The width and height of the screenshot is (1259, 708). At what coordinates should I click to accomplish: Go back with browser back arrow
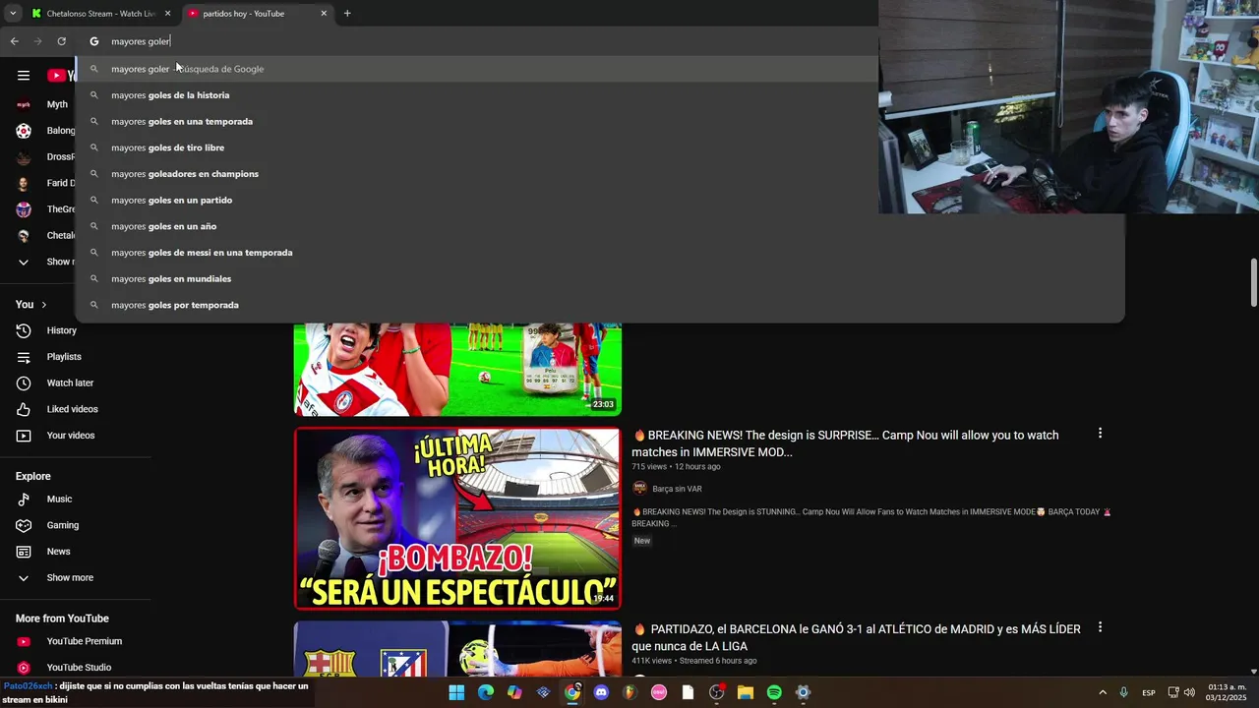(14, 41)
